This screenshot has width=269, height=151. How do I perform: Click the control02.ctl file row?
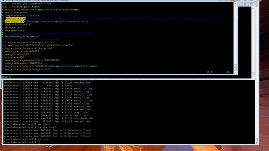coord(47,133)
